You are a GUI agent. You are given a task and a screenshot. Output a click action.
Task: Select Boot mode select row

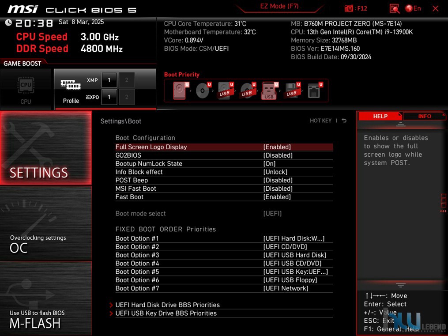(224, 213)
